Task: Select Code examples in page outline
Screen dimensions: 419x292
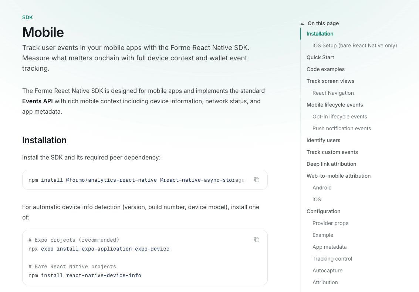Action: [325, 69]
